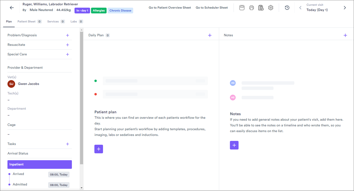Open the clipboard checklist with clock icon
Image resolution: width=354 pixels, height=191 pixels.
[x=261, y=8]
